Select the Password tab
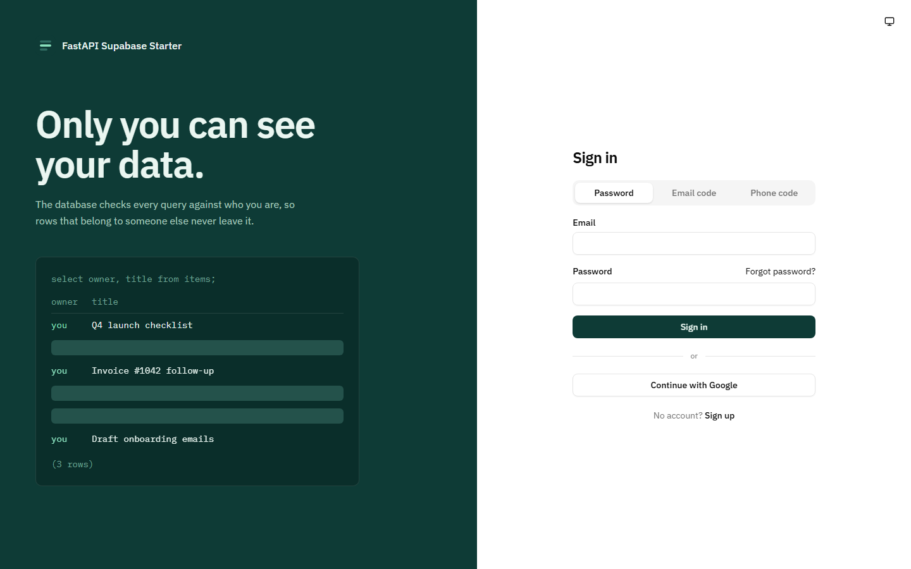Screen dimensions: 911x569 [614, 193]
